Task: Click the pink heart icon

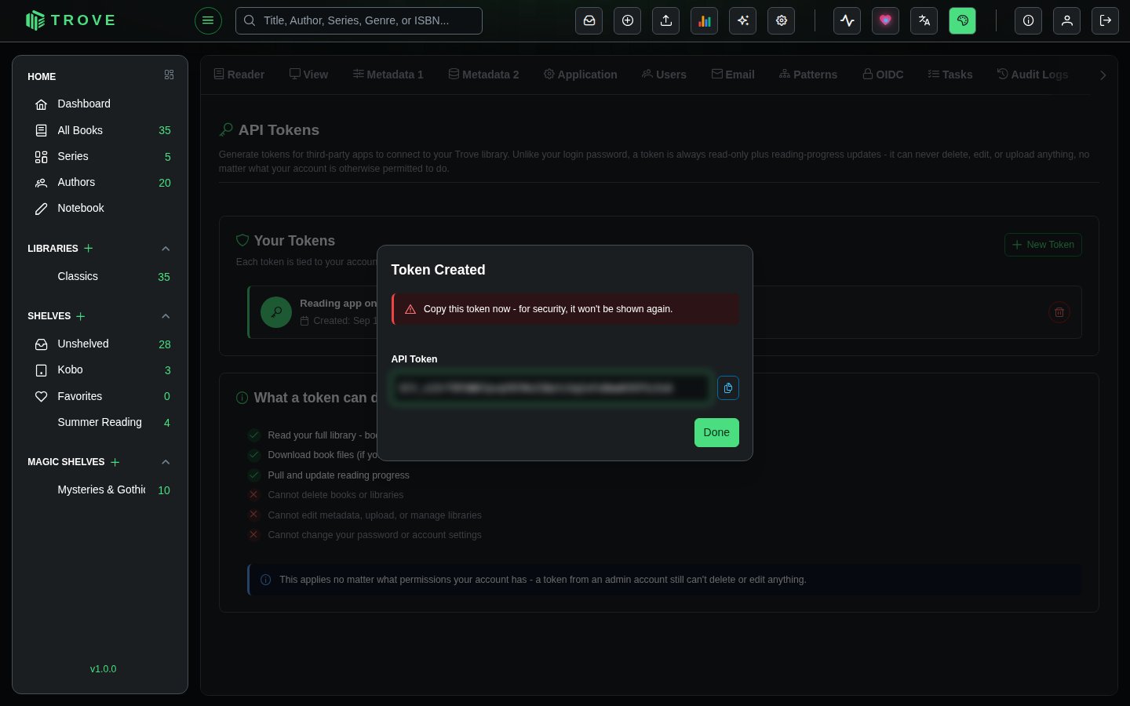Action: pos(886,20)
